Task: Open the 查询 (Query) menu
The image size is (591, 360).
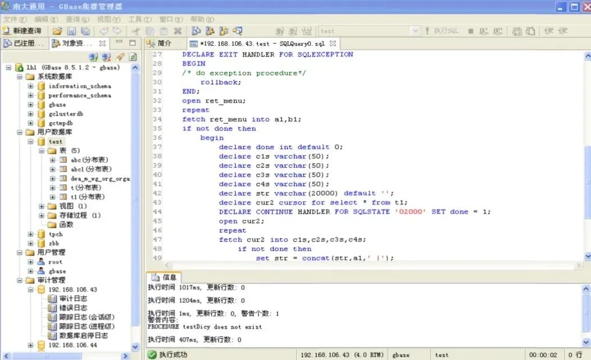Action: (77, 19)
